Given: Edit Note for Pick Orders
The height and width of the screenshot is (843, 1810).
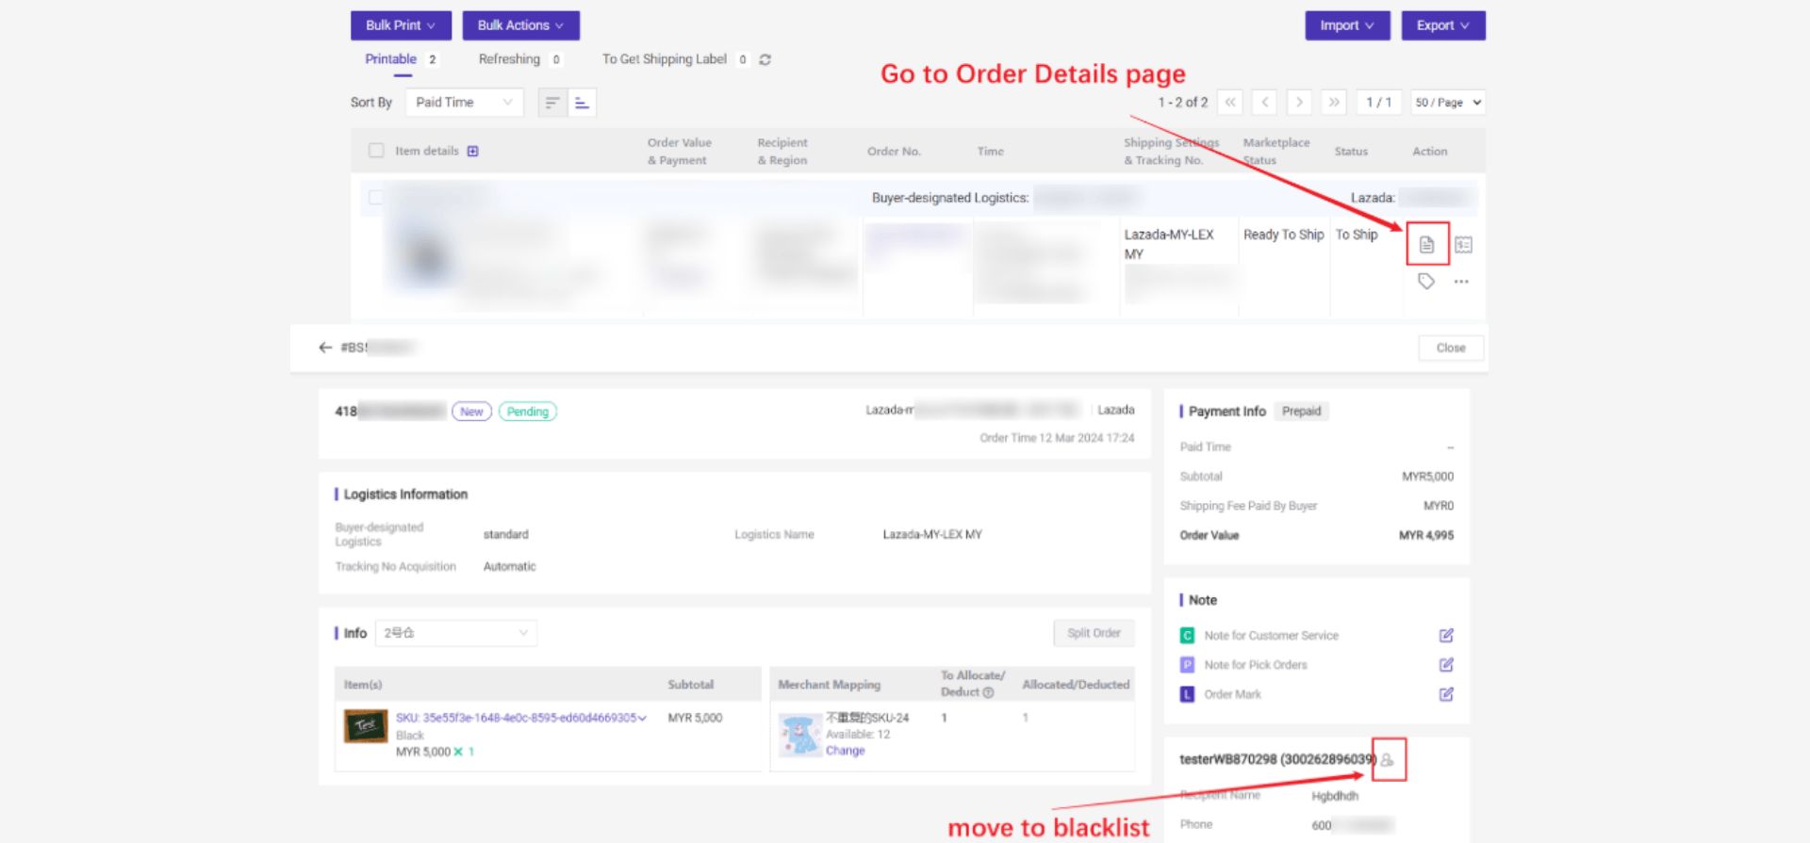Looking at the screenshot, I should click(x=1446, y=665).
